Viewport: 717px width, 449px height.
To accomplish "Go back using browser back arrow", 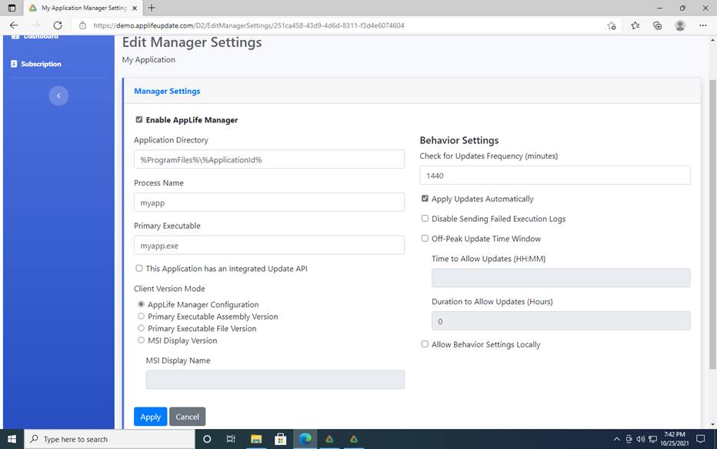I will click(14, 25).
